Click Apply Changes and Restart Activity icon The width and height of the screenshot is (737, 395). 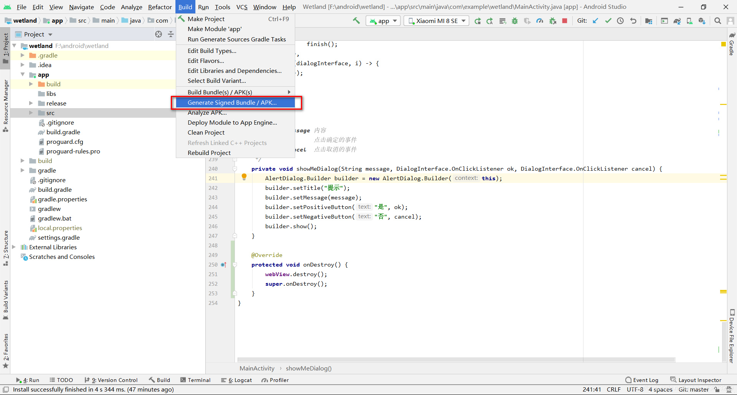490,21
